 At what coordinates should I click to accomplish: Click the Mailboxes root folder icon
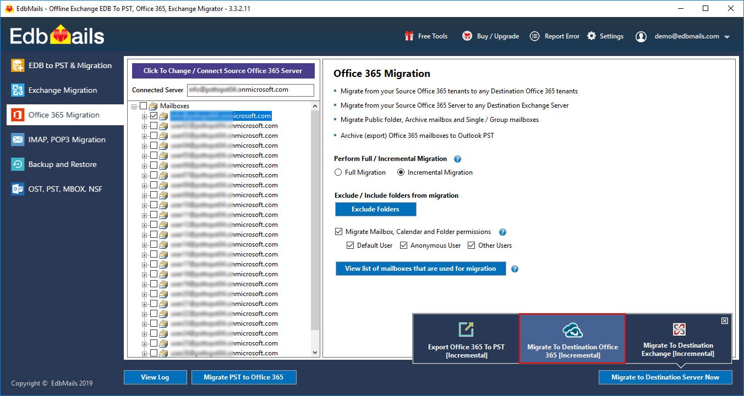[x=153, y=106]
